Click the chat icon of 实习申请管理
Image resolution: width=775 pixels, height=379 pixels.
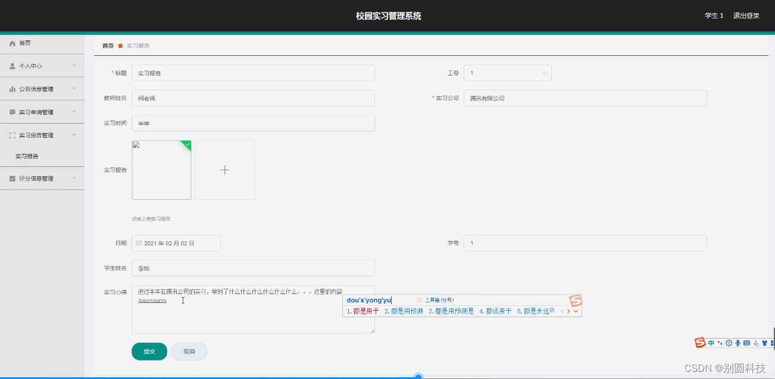[11, 111]
